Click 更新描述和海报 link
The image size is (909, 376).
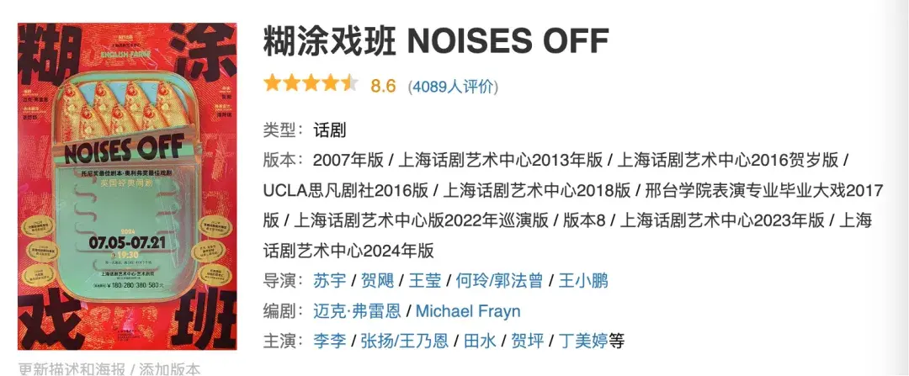click(72, 369)
